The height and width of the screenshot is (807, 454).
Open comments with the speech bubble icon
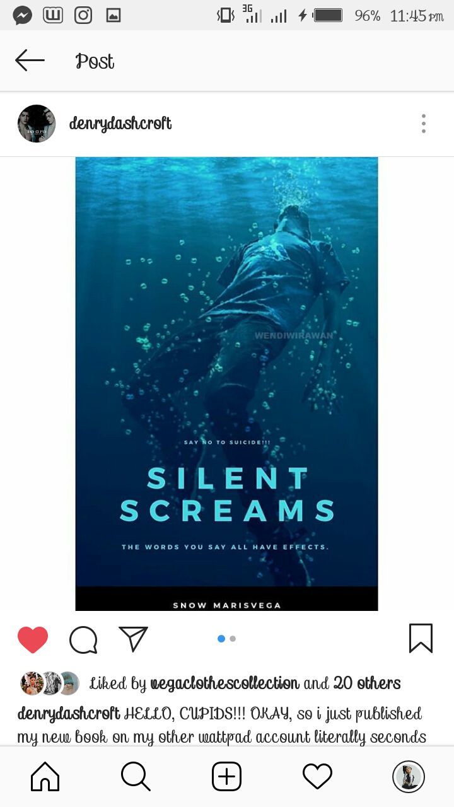pos(83,639)
